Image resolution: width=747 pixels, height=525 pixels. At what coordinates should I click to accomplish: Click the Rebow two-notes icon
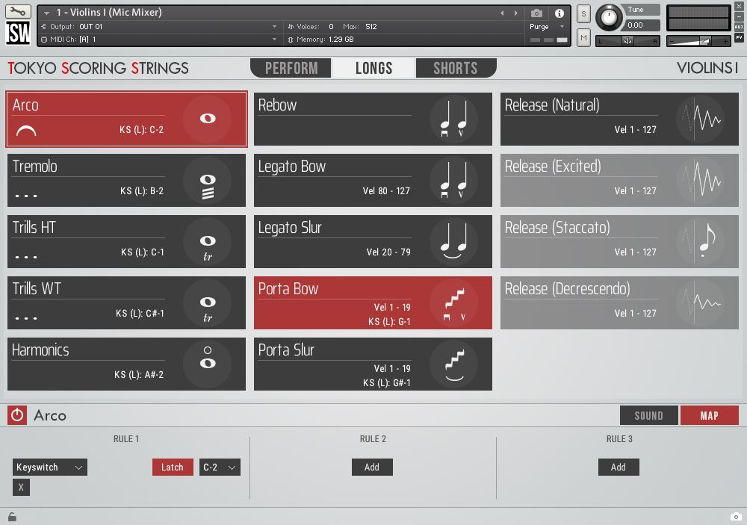pyautogui.click(x=453, y=119)
